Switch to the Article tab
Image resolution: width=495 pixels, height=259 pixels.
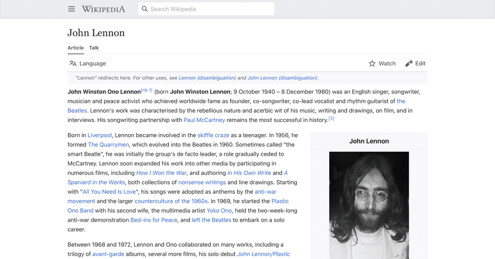point(75,48)
